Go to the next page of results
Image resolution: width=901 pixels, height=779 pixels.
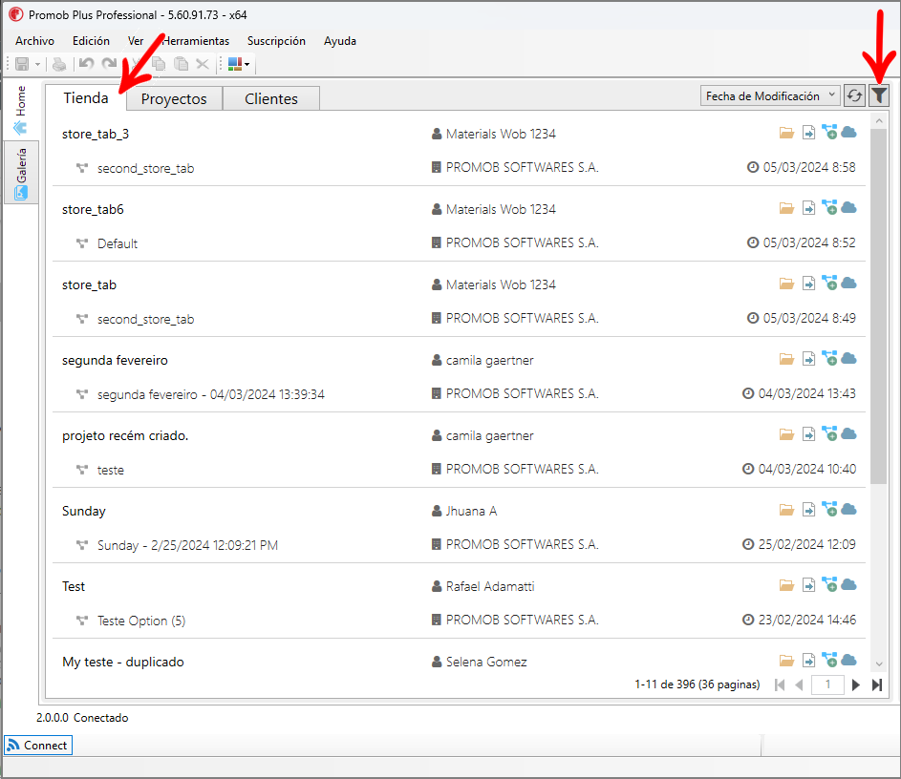click(x=855, y=684)
